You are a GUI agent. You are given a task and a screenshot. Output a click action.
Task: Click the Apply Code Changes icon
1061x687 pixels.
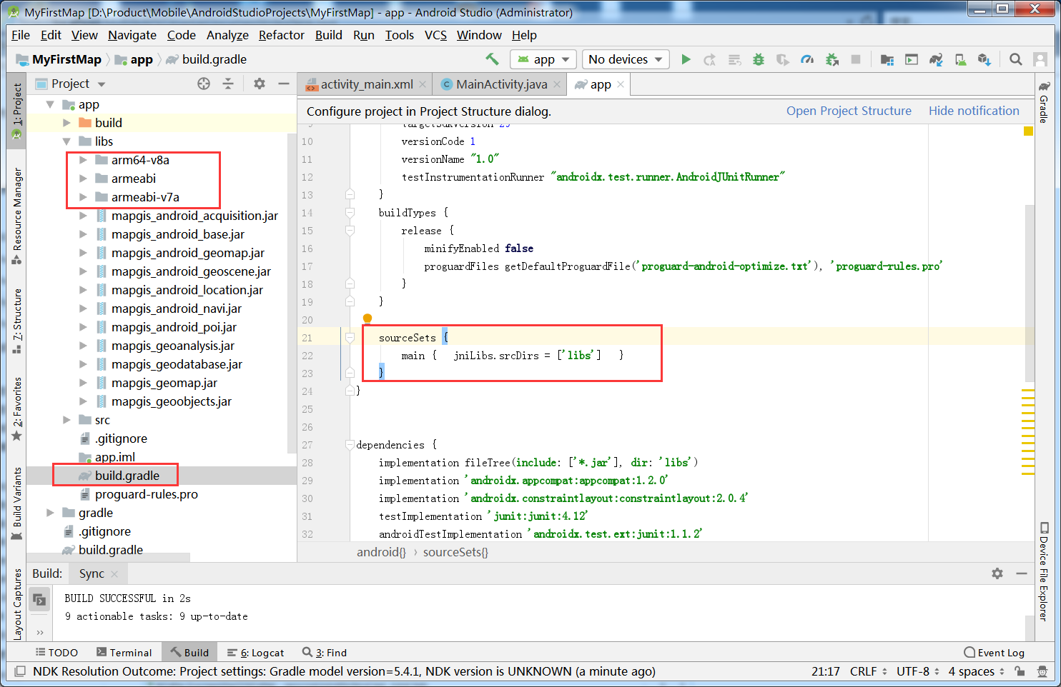(734, 59)
